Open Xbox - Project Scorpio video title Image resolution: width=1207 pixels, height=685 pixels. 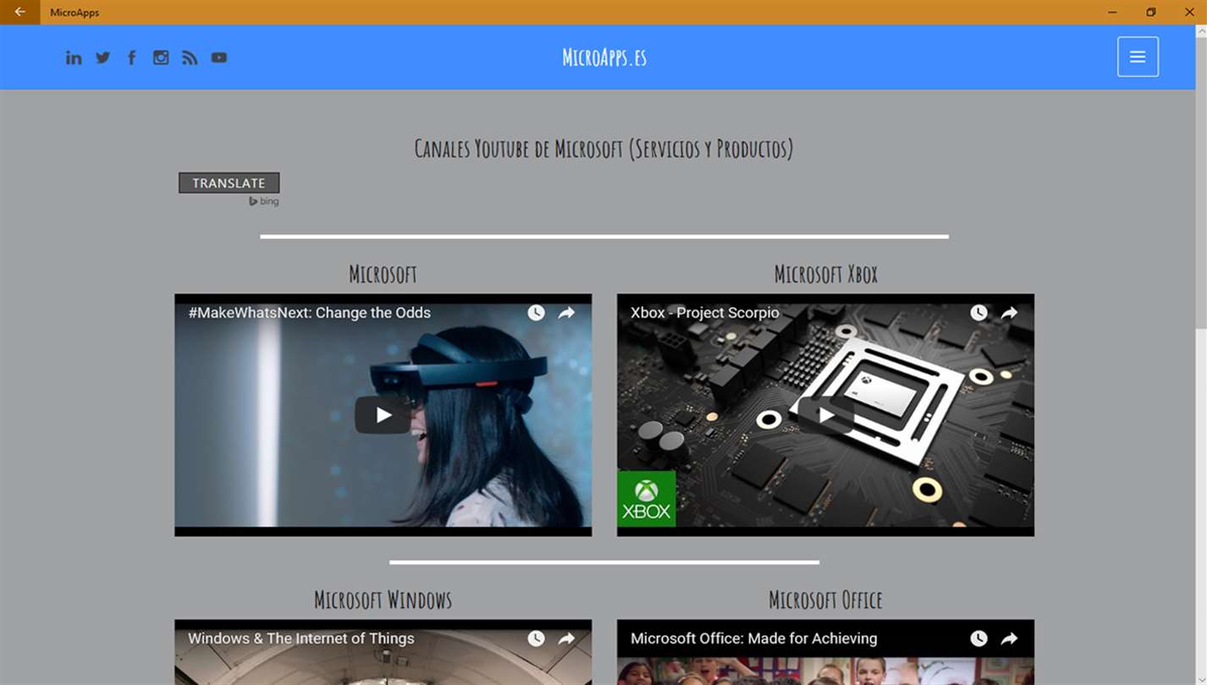click(705, 313)
